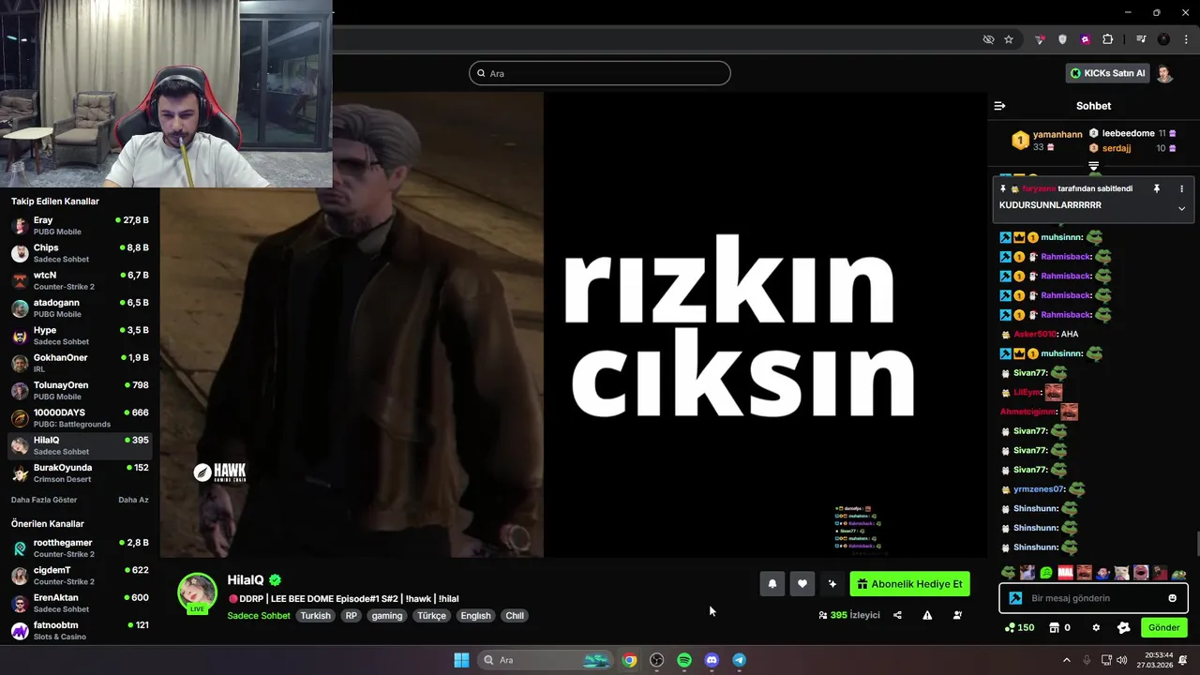Click the gaming tag
The width and height of the screenshot is (1200, 675).
[x=386, y=616]
